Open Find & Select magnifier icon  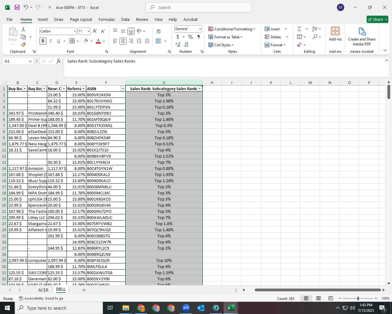(x=315, y=37)
